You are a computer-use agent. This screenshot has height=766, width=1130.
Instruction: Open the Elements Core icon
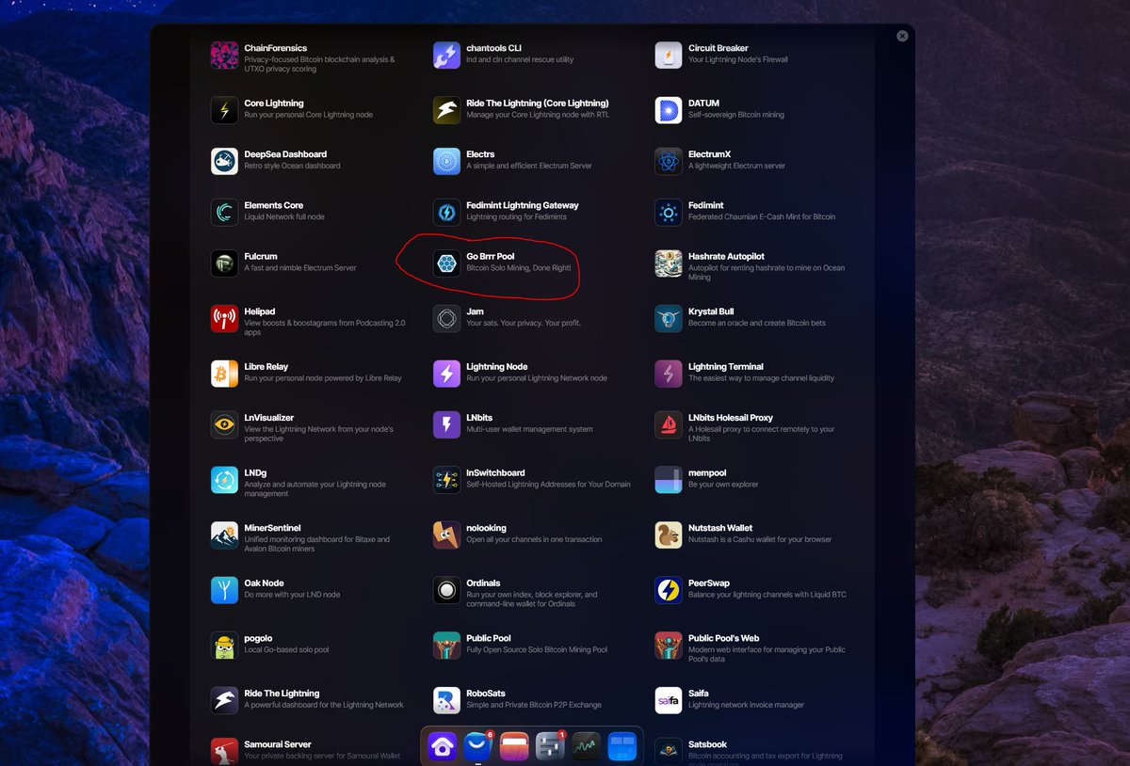pyautogui.click(x=224, y=212)
